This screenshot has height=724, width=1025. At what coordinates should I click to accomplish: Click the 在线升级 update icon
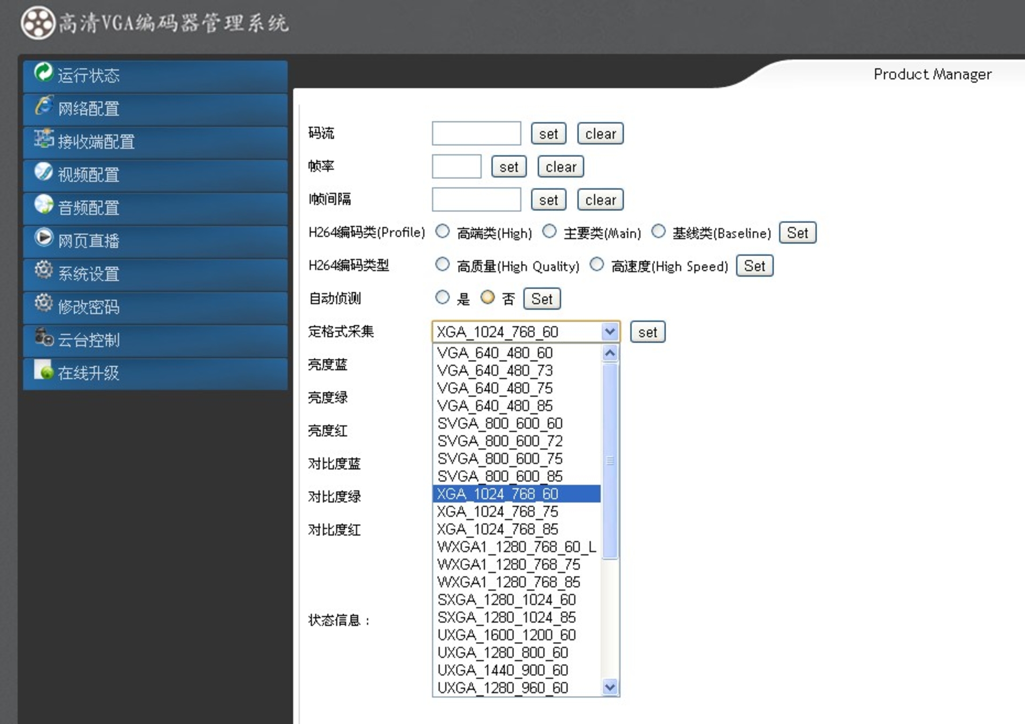click(44, 369)
